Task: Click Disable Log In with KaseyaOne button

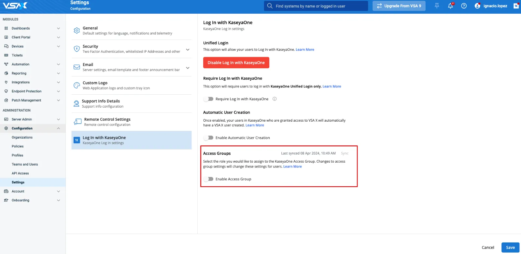Action: pyautogui.click(x=236, y=63)
